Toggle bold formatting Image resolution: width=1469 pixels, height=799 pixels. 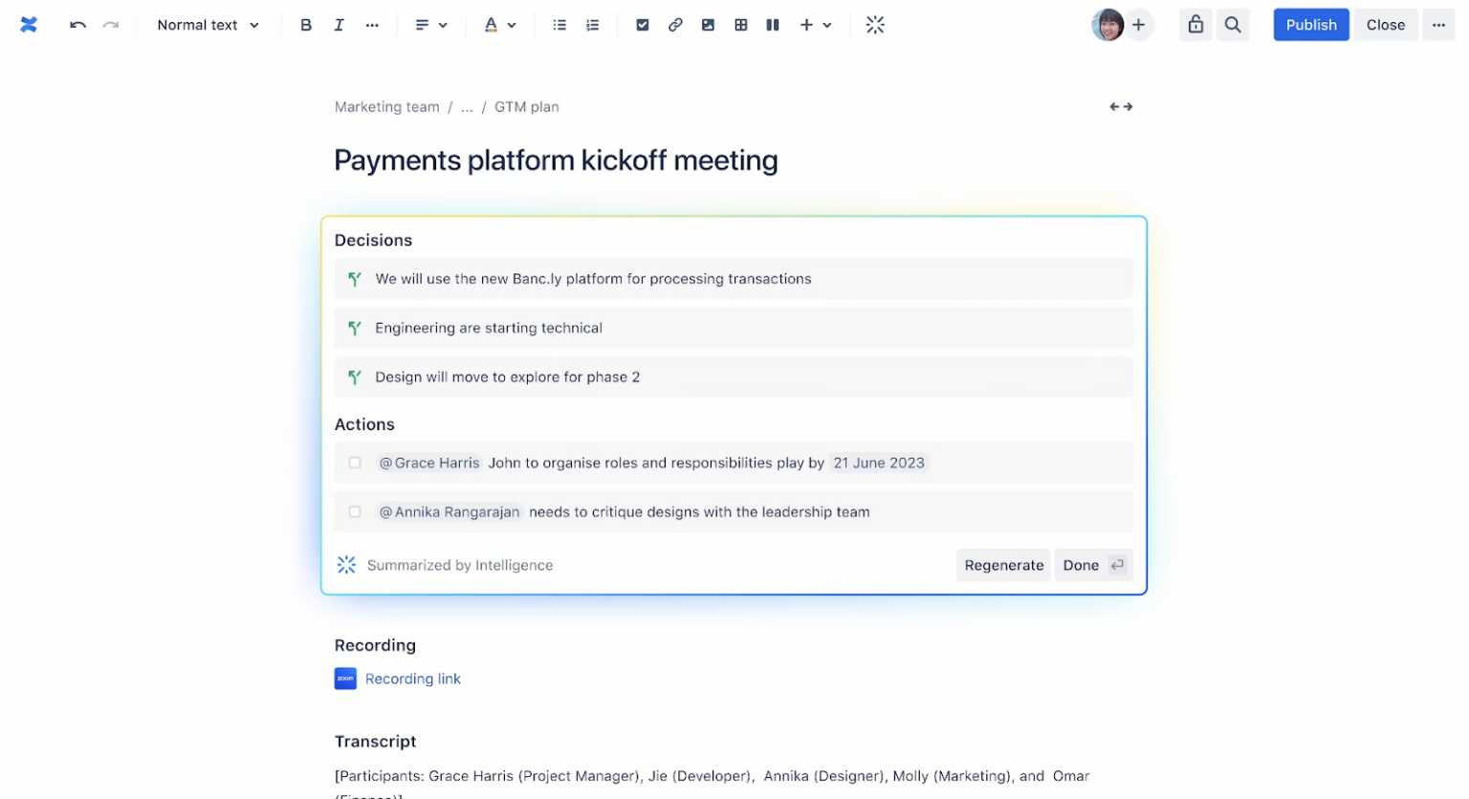click(306, 25)
